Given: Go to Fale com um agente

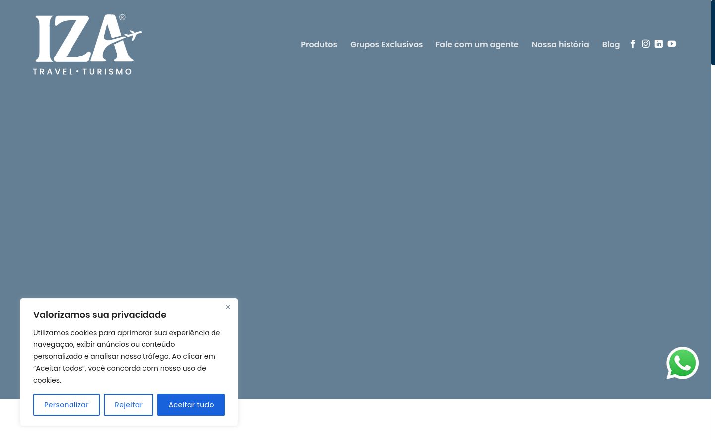Looking at the screenshot, I should point(477,44).
